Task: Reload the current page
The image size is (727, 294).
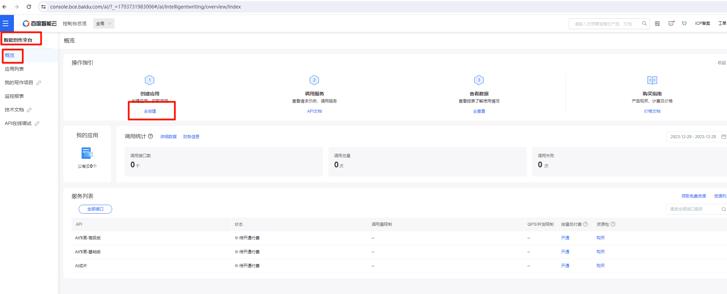Action: pyautogui.click(x=29, y=7)
